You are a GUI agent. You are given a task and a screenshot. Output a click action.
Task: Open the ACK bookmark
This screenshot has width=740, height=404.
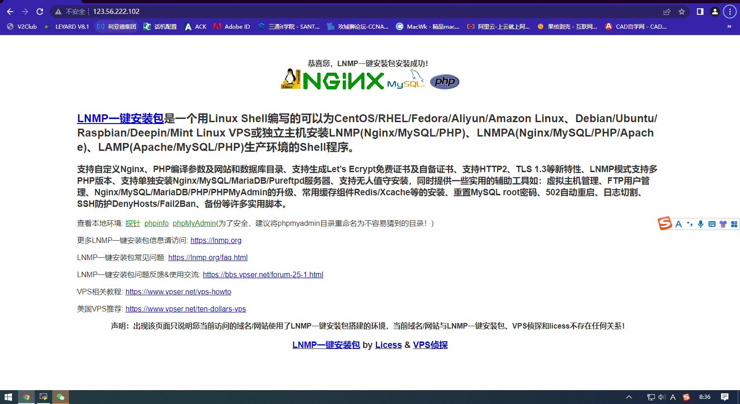(195, 26)
